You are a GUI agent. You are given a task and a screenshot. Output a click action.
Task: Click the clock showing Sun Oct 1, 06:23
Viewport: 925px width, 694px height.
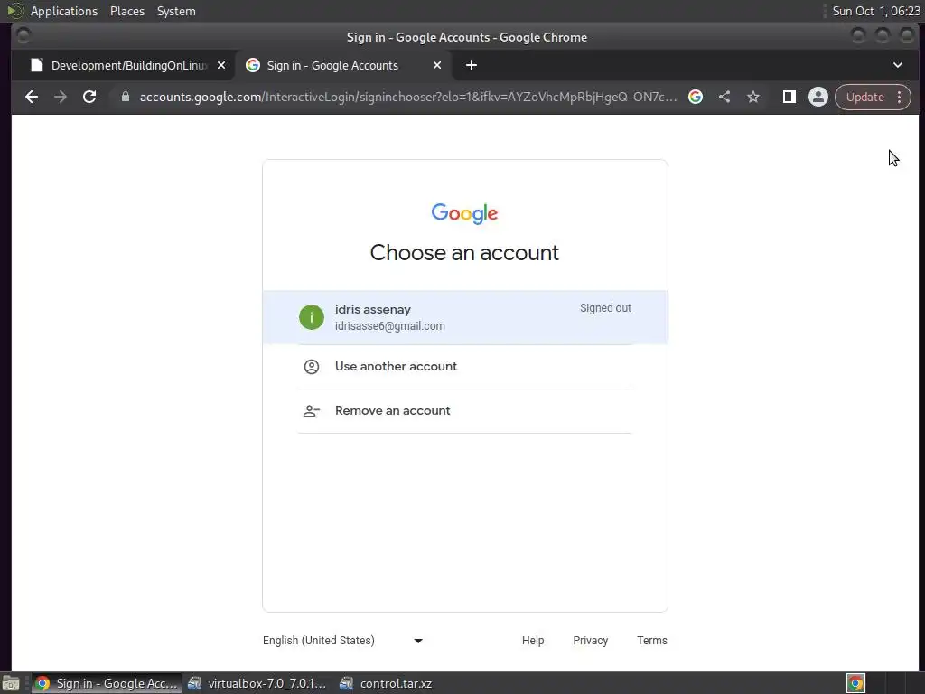tap(875, 11)
